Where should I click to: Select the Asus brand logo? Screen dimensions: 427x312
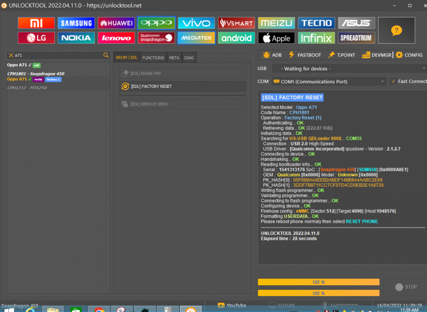pos(357,23)
